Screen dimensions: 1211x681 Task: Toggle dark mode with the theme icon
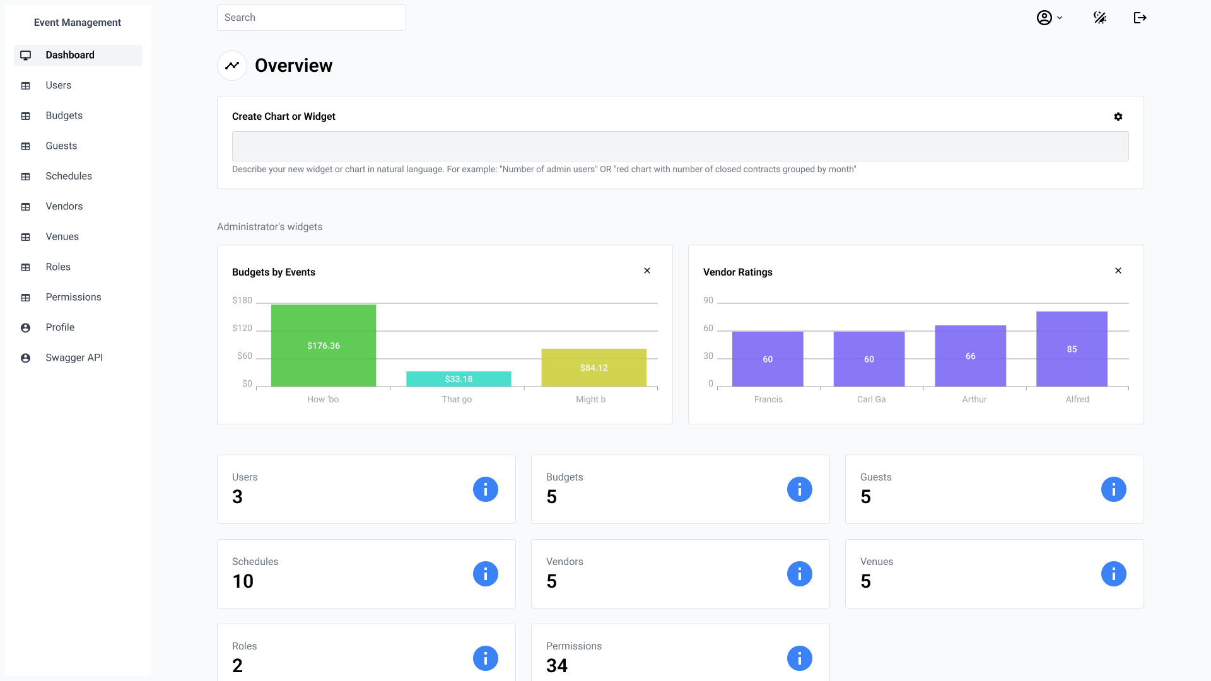[1099, 17]
